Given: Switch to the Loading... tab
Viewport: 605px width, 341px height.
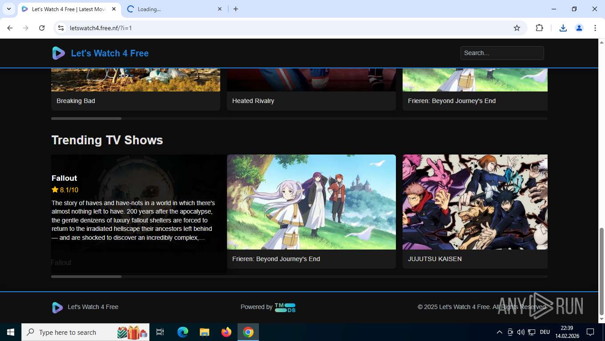Looking at the screenshot, I should 173,9.
